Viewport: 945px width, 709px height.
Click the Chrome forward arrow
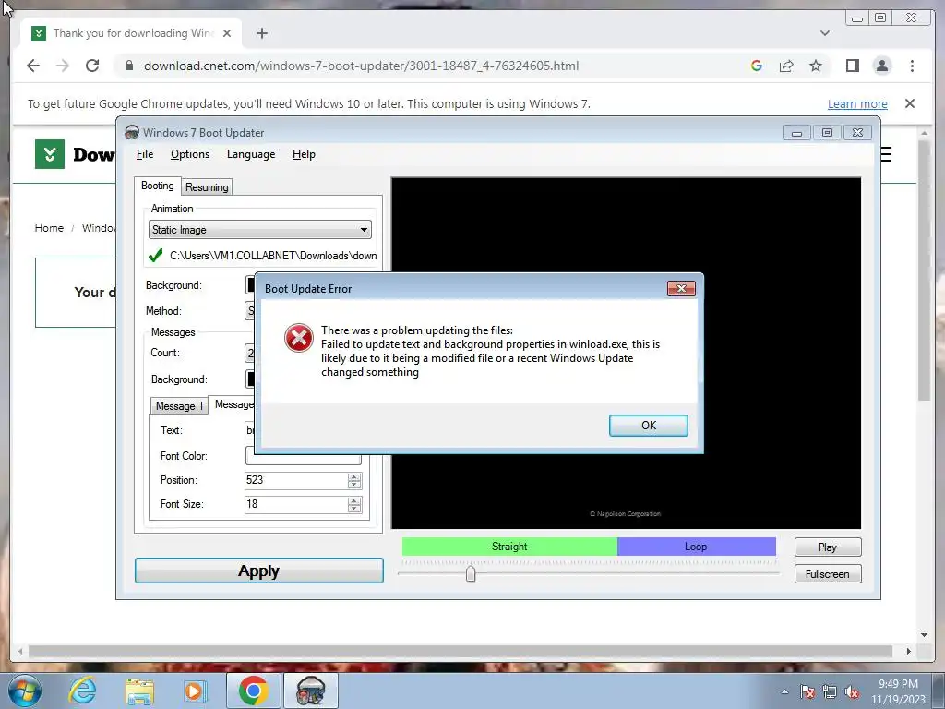tap(63, 66)
